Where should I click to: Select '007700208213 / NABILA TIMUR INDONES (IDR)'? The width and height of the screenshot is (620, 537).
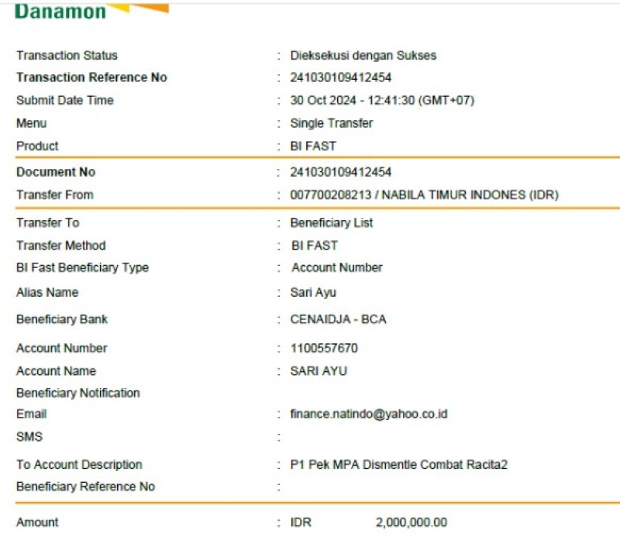tap(424, 195)
